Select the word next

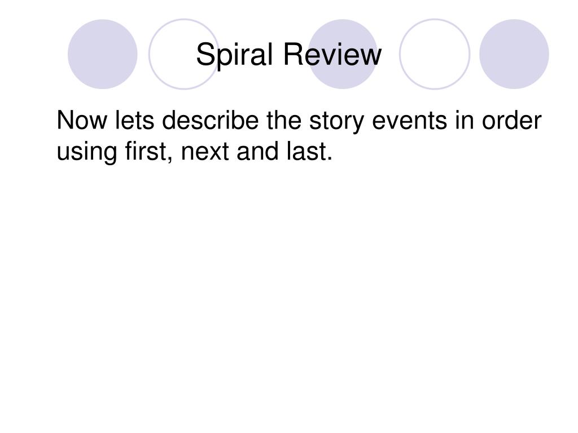click(204, 152)
